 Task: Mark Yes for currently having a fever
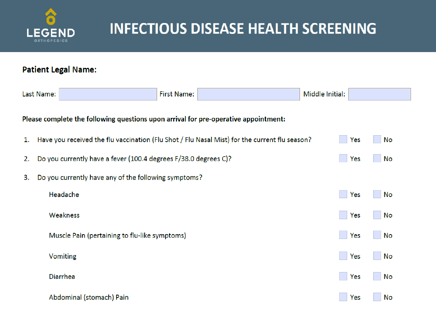pyautogui.click(x=343, y=158)
